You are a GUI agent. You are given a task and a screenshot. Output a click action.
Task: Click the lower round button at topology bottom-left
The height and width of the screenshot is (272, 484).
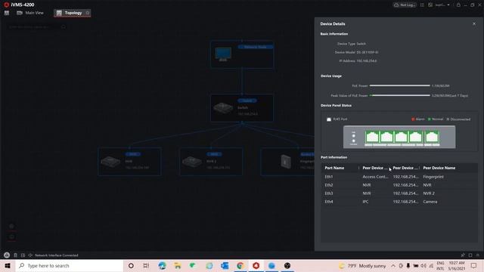tap(11, 236)
